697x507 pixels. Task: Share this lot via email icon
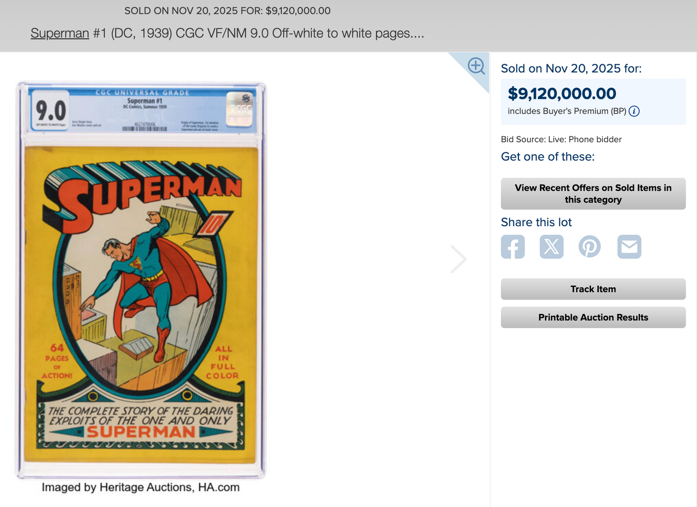pos(629,247)
